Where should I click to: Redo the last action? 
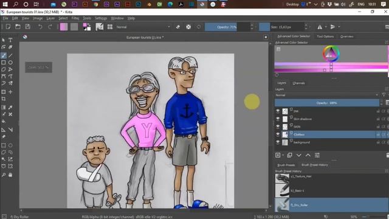coord(50,27)
